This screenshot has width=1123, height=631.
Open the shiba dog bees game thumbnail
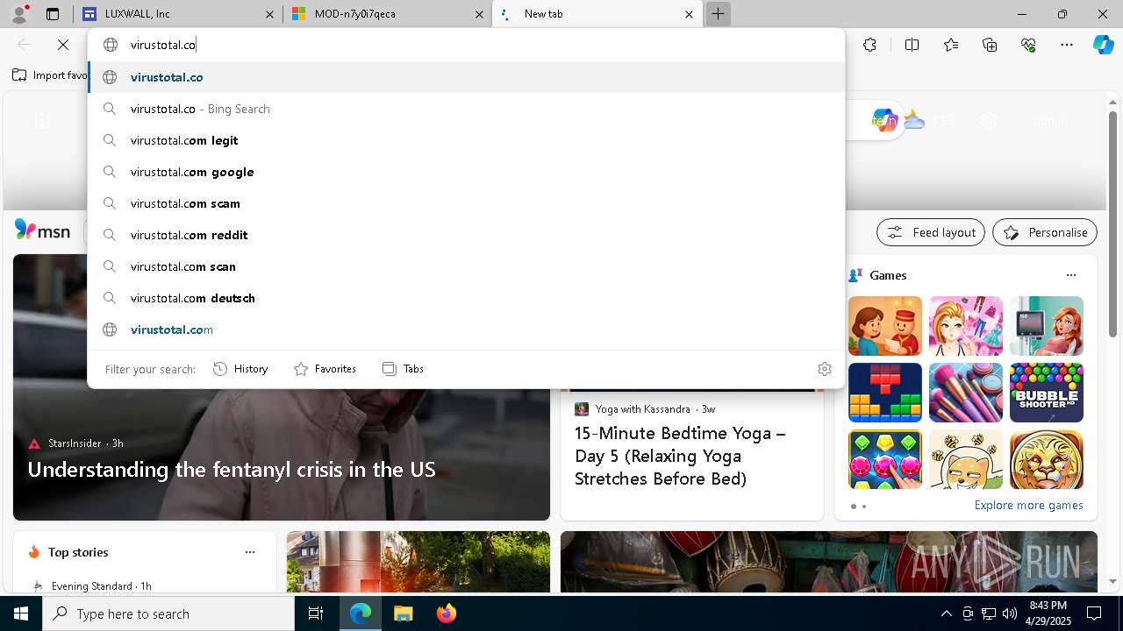tap(966, 459)
